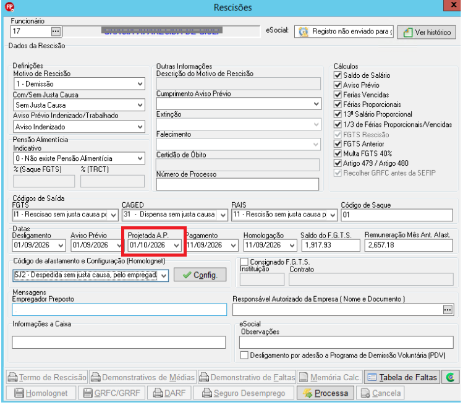Open Responsável Autorizado ellipsis lookup button
This screenshot has width=463, height=405.
pos(448,310)
